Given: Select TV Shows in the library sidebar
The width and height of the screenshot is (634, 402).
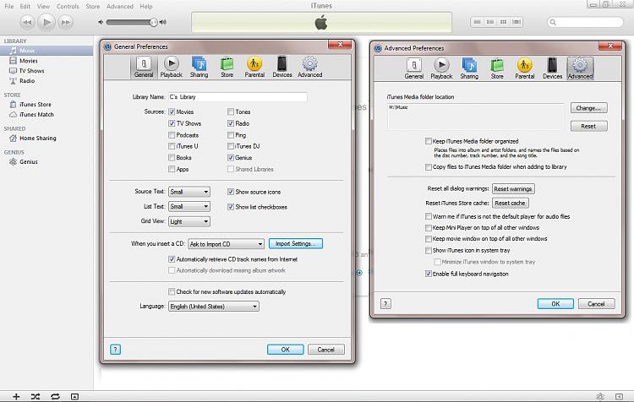Looking at the screenshot, I should coord(31,71).
